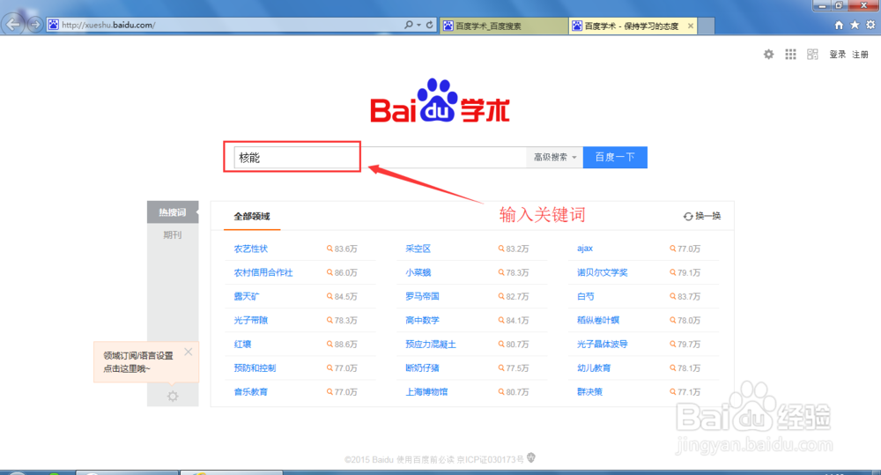Open the 群决策 keyword link
Image resolution: width=881 pixels, height=475 pixels.
pyautogui.click(x=589, y=392)
